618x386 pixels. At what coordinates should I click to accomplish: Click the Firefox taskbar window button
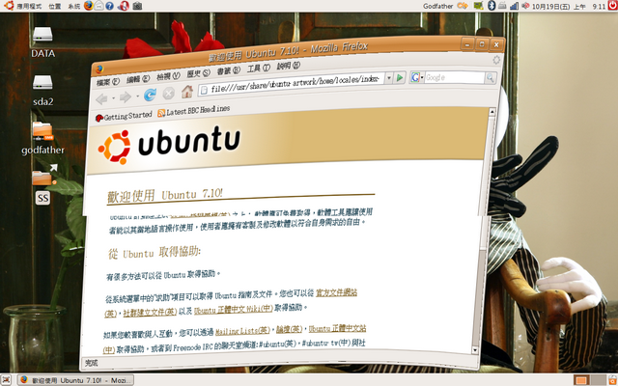coord(75,380)
